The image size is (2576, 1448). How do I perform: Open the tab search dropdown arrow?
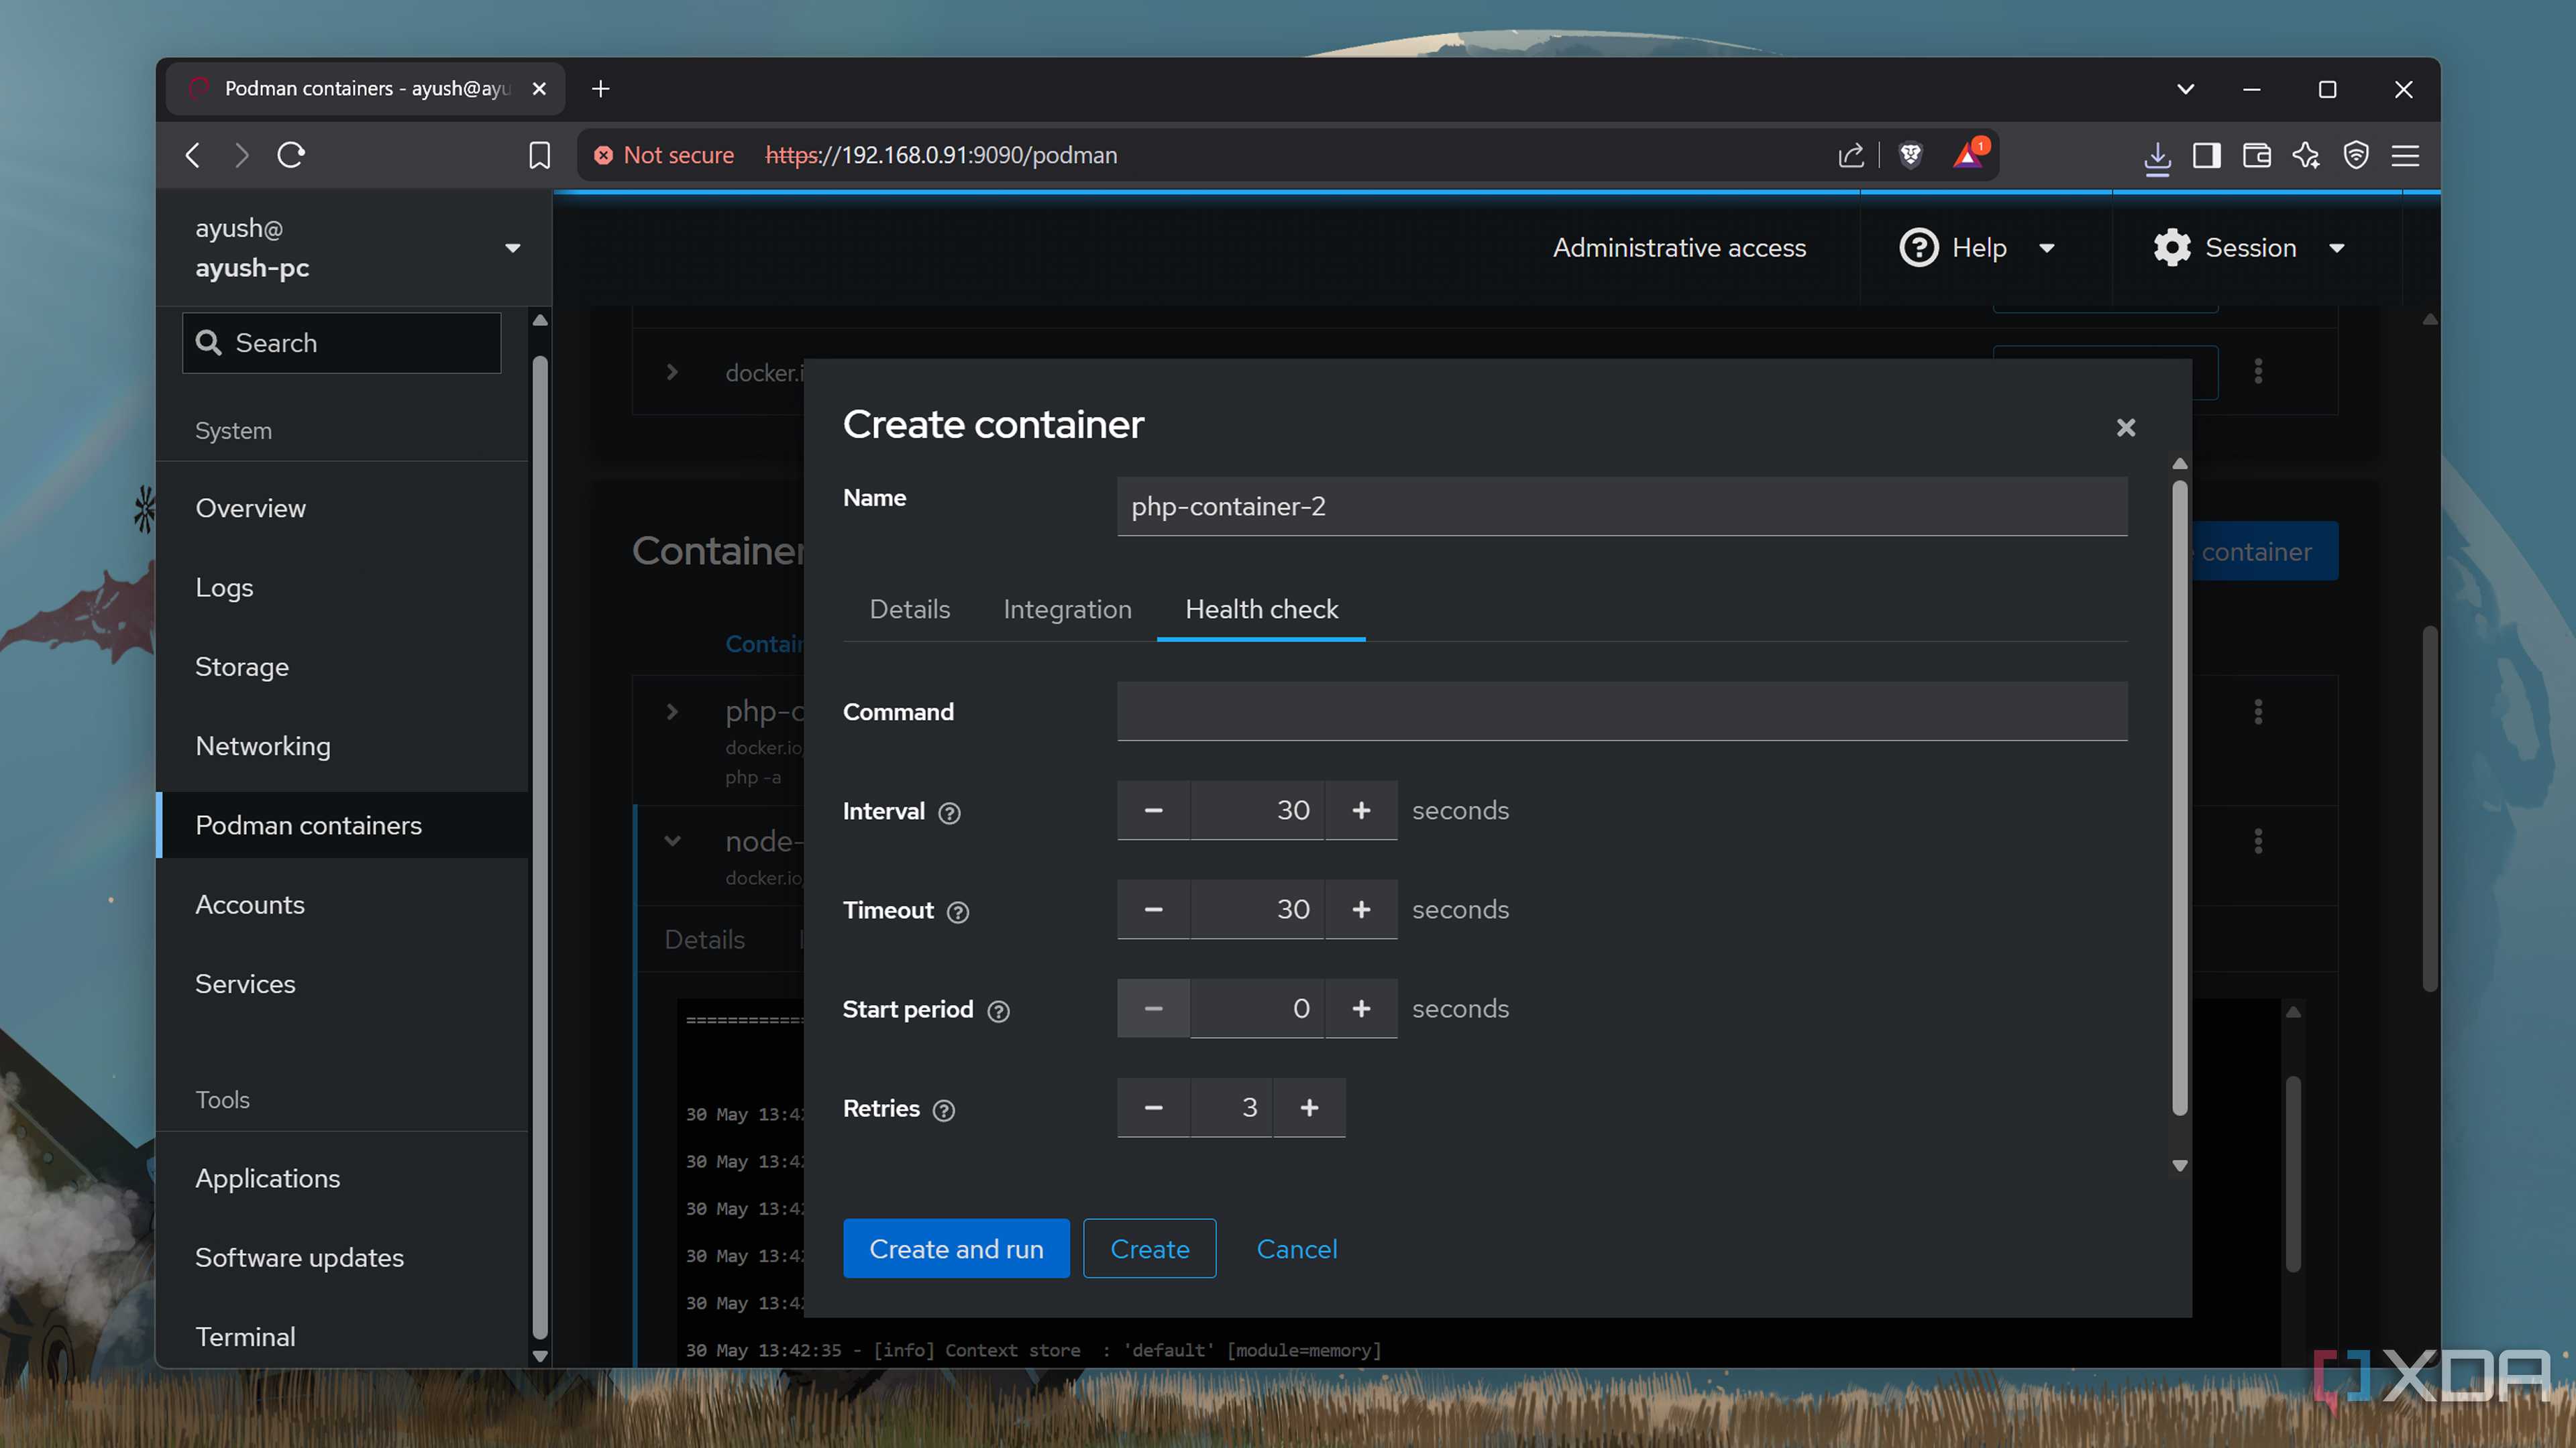pyautogui.click(x=2186, y=89)
